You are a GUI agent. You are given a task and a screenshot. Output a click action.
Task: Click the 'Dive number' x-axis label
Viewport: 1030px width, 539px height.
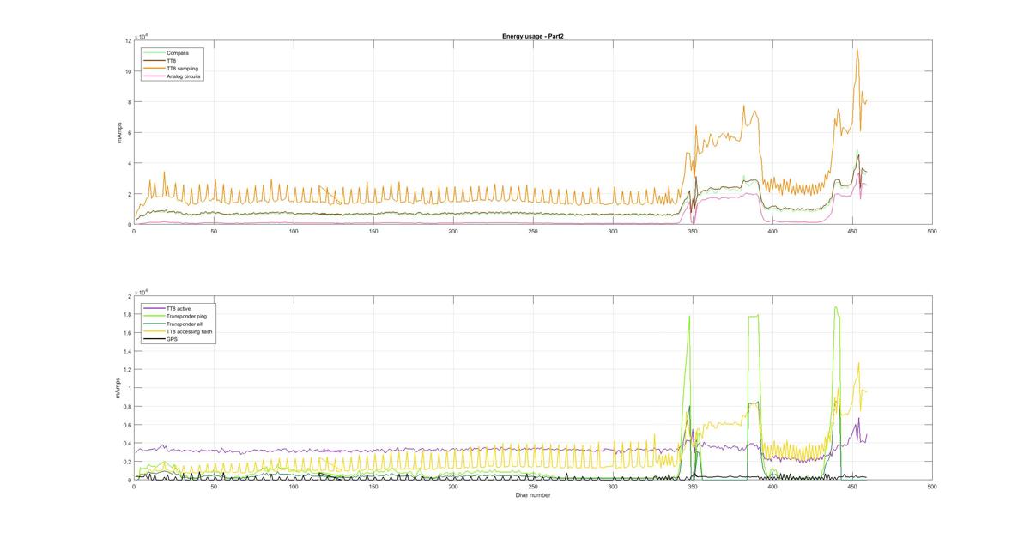point(532,494)
